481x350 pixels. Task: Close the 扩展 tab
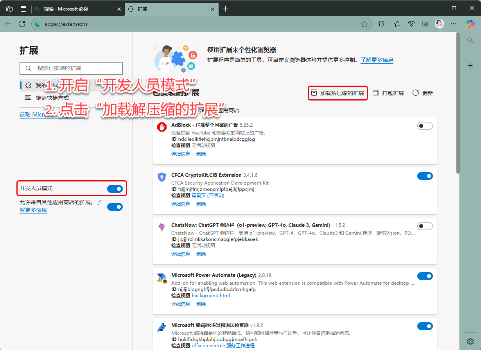(214, 9)
